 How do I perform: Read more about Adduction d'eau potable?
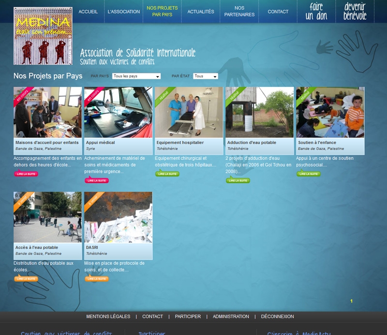(x=238, y=181)
